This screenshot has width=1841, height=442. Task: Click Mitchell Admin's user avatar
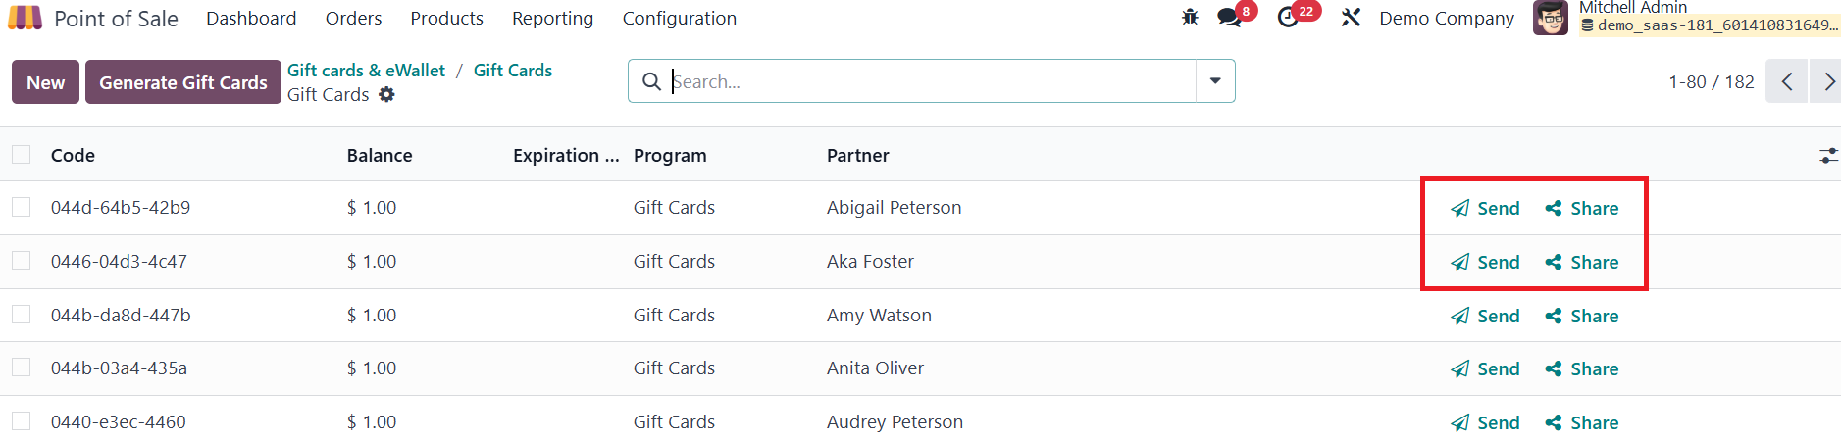coord(1550,18)
